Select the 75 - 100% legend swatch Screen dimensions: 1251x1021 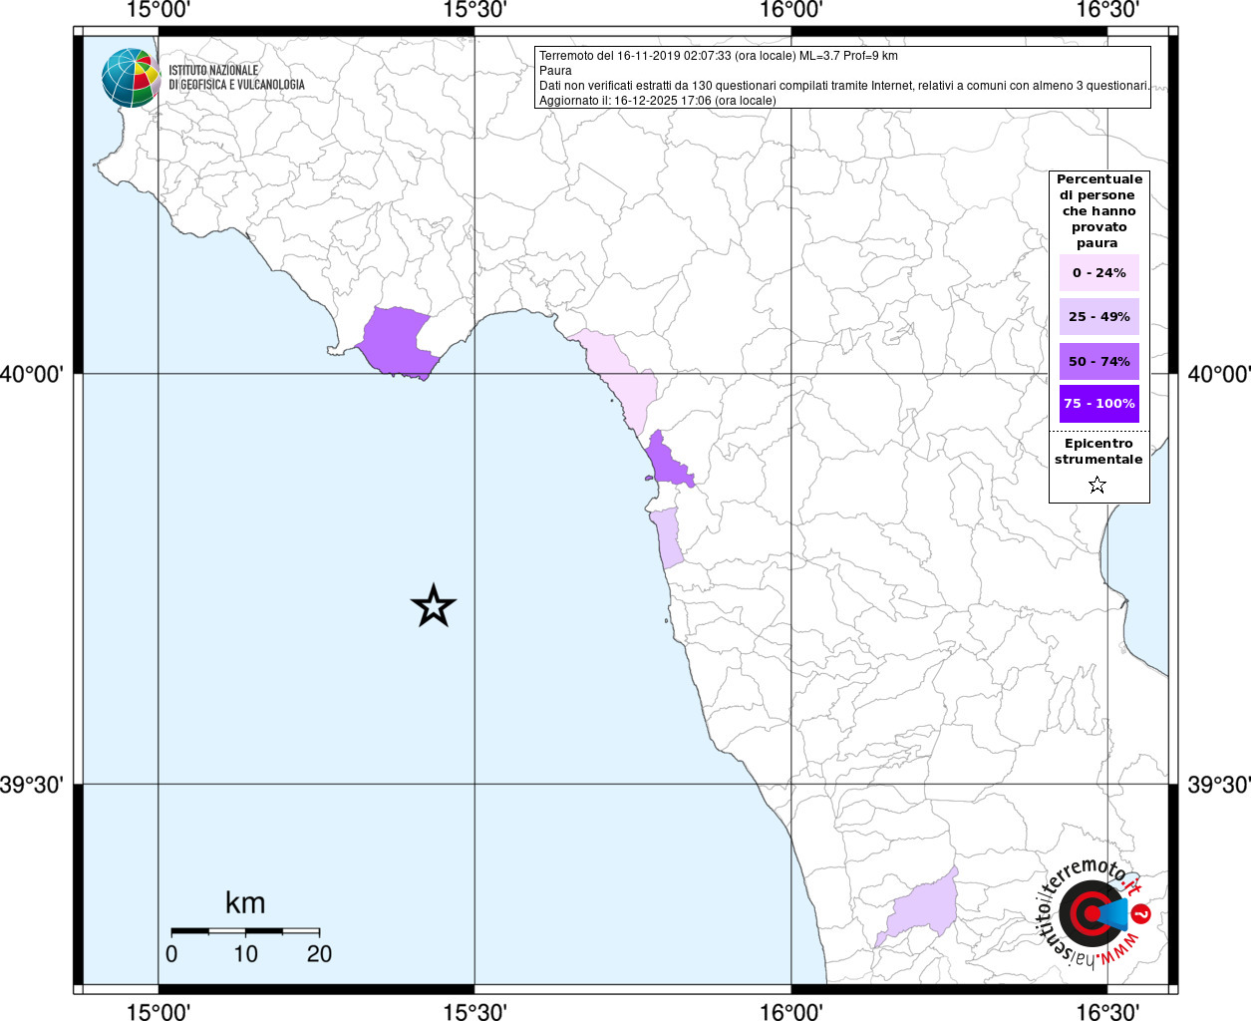click(x=1099, y=404)
